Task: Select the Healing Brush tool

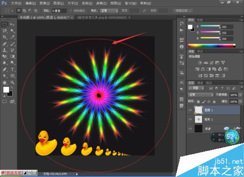Action: pyautogui.click(x=4, y=44)
